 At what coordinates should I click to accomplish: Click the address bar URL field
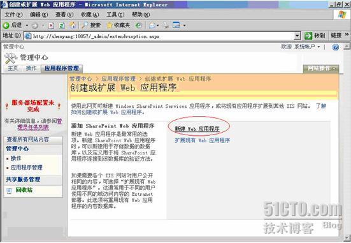tap(159, 36)
